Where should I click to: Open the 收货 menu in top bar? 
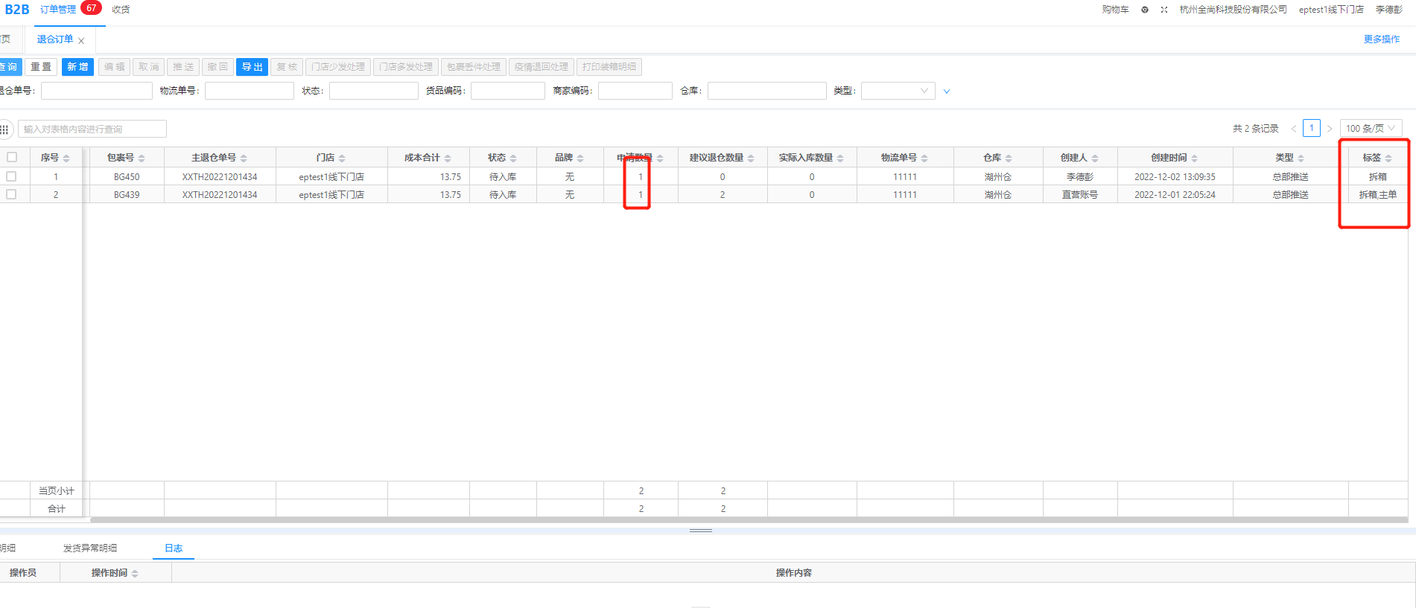coord(121,10)
